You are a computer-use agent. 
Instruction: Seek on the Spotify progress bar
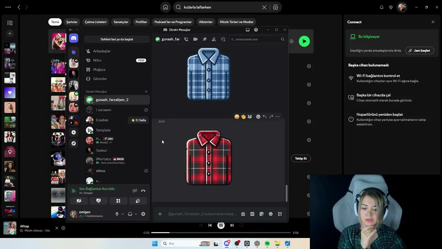pyautogui.click(x=221, y=233)
